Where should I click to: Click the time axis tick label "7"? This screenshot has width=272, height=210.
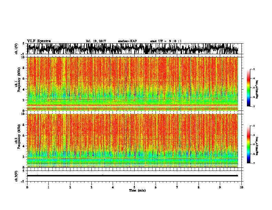click(x=177, y=187)
